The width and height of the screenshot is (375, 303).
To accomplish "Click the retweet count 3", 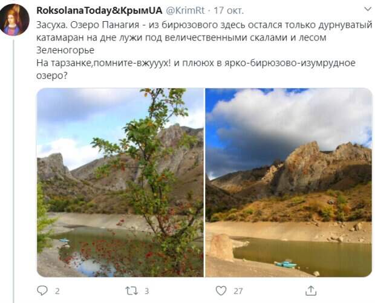I will click(146, 291).
